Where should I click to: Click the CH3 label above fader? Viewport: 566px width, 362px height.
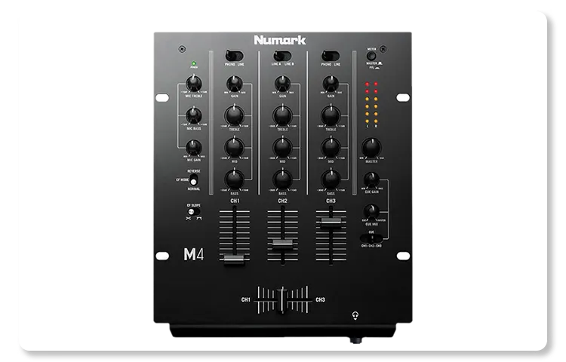(331, 201)
